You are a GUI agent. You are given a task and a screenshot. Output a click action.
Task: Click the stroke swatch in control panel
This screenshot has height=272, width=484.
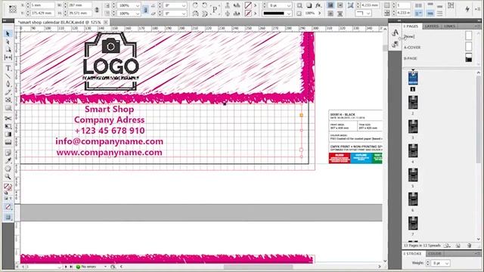pyautogui.click(x=248, y=14)
